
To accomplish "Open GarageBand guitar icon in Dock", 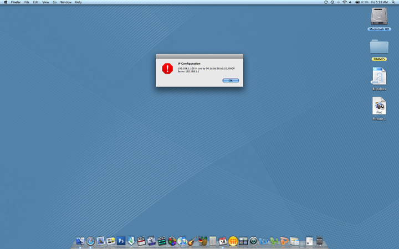I will pos(192,241).
